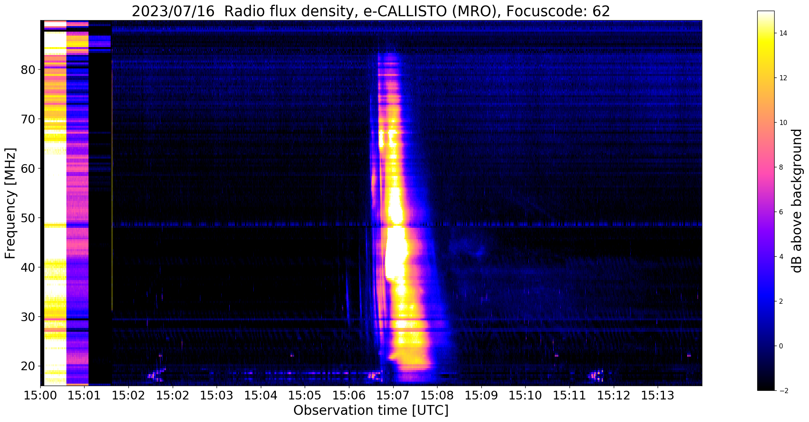Click the 4 tick label on the colorbar
The width and height of the screenshot is (809, 422).
[781, 257]
